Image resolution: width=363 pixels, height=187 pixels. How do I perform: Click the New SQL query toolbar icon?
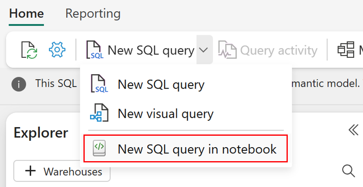pyautogui.click(x=95, y=50)
